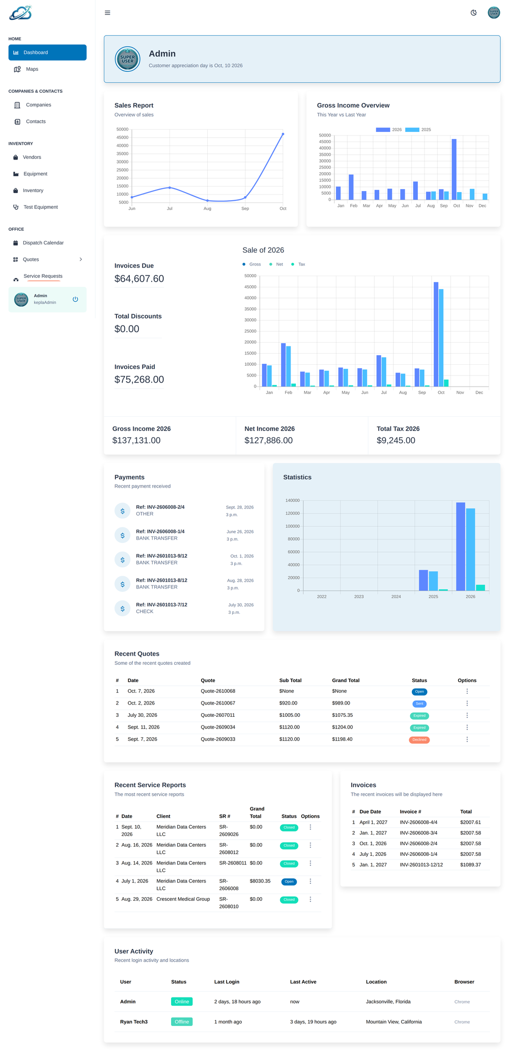This screenshot has height=1051, width=509.
Task: Click Ryan Tech3 user name
Action: pos(134,1022)
